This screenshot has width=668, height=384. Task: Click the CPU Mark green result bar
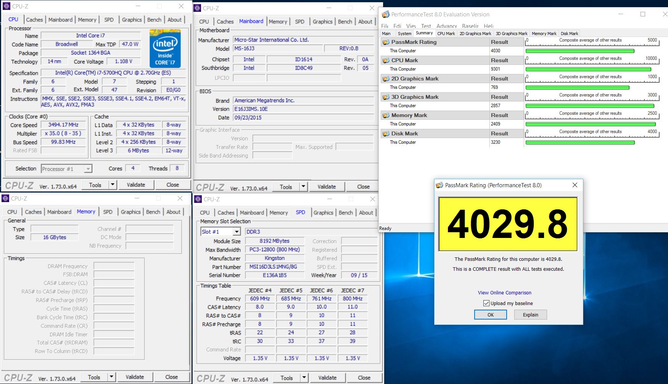tap(588, 69)
